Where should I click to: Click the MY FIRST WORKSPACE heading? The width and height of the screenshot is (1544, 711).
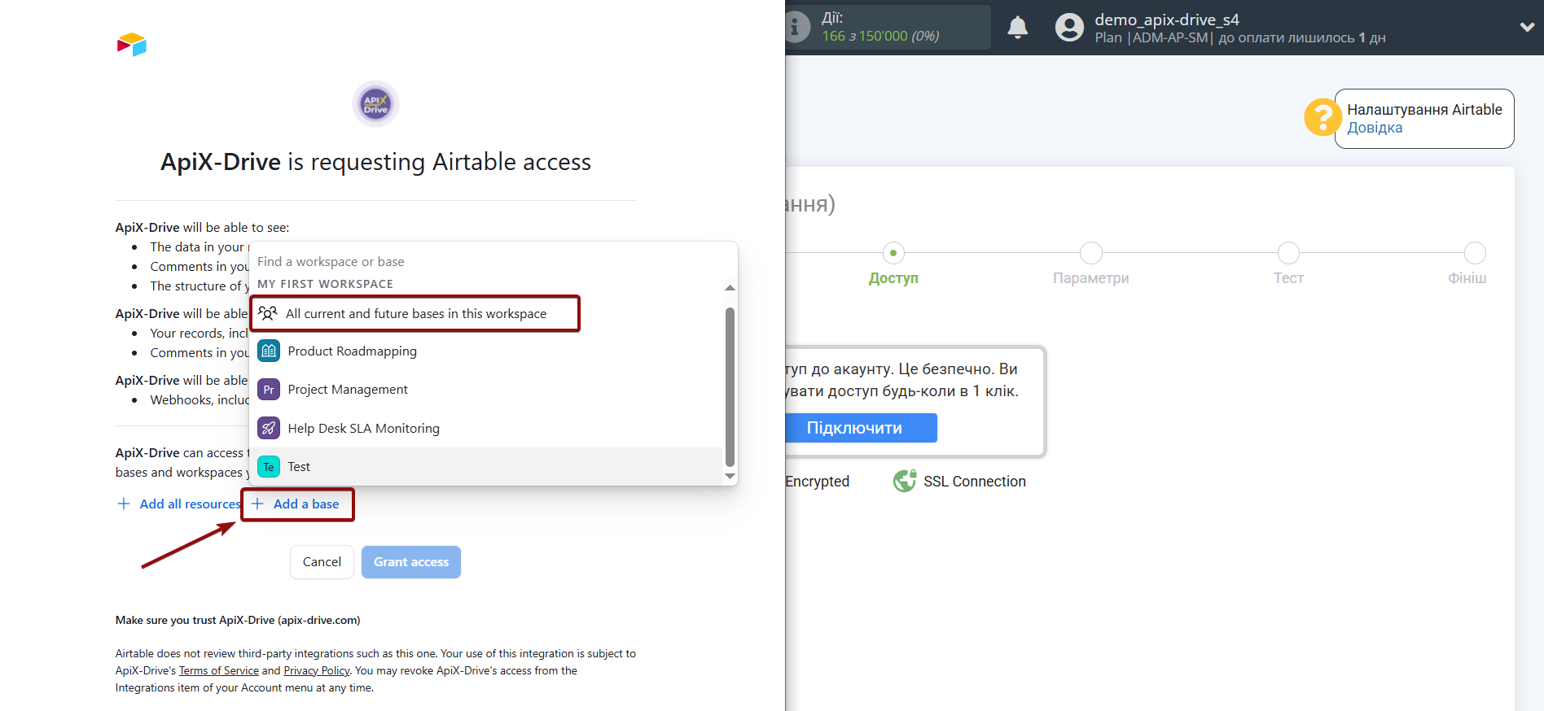tap(326, 284)
